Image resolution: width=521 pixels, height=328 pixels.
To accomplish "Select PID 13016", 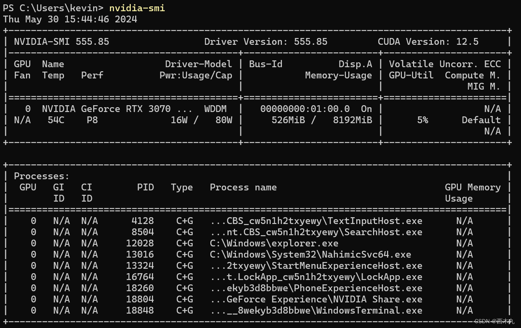I will coord(140,254).
